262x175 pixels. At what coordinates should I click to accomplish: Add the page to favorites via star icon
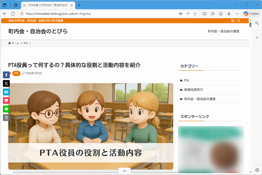pos(195,13)
